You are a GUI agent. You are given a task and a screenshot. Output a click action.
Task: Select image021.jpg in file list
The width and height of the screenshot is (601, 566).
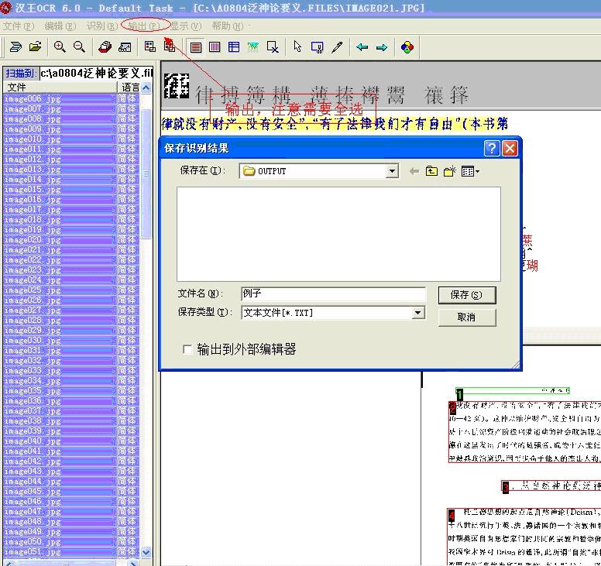[71, 250]
